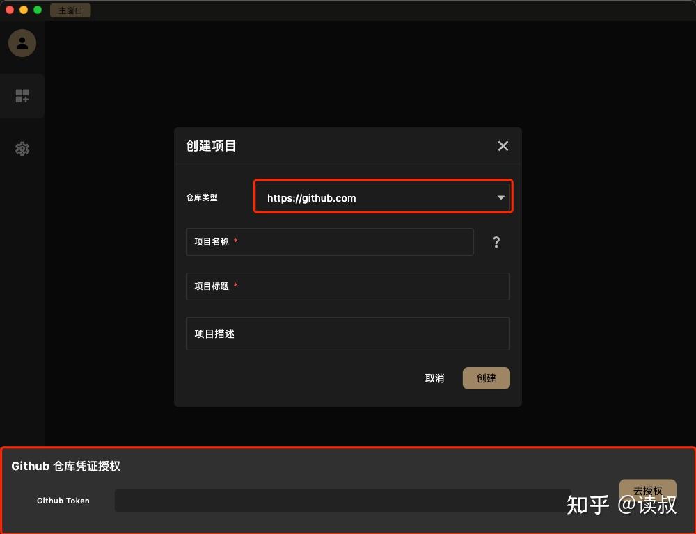
Task: Click the question mark help icon
Action: 496,242
